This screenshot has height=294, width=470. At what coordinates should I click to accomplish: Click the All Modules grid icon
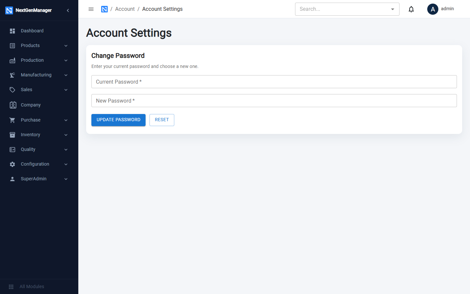click(x=11, y=287)
